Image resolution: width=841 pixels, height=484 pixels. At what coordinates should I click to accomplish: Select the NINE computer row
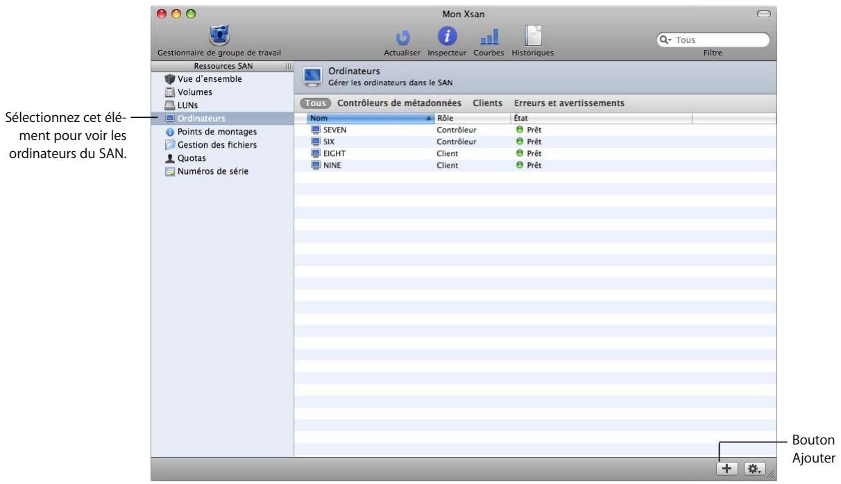pyautogui.click(x=535, y=165)
